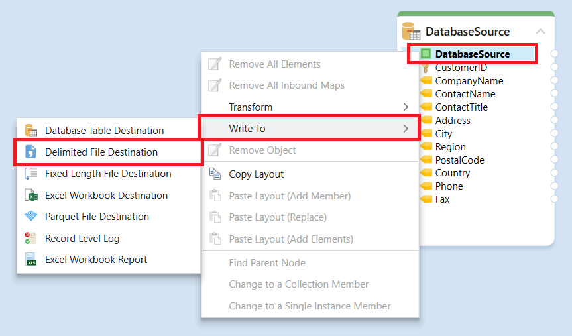The width and height of the screenshot is (572, 336).
Task: Click the DatabaseSource root node
Action: 472,54
